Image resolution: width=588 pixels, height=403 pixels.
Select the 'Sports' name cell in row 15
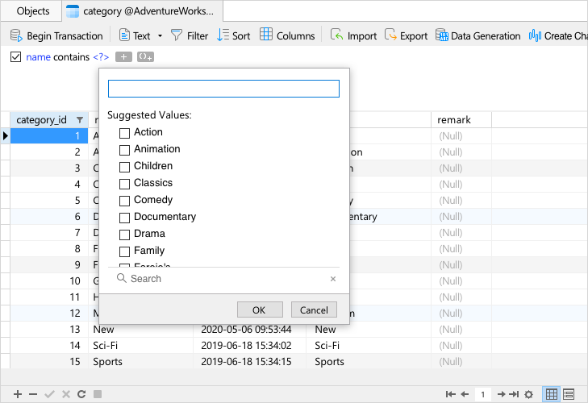point(140,361)
